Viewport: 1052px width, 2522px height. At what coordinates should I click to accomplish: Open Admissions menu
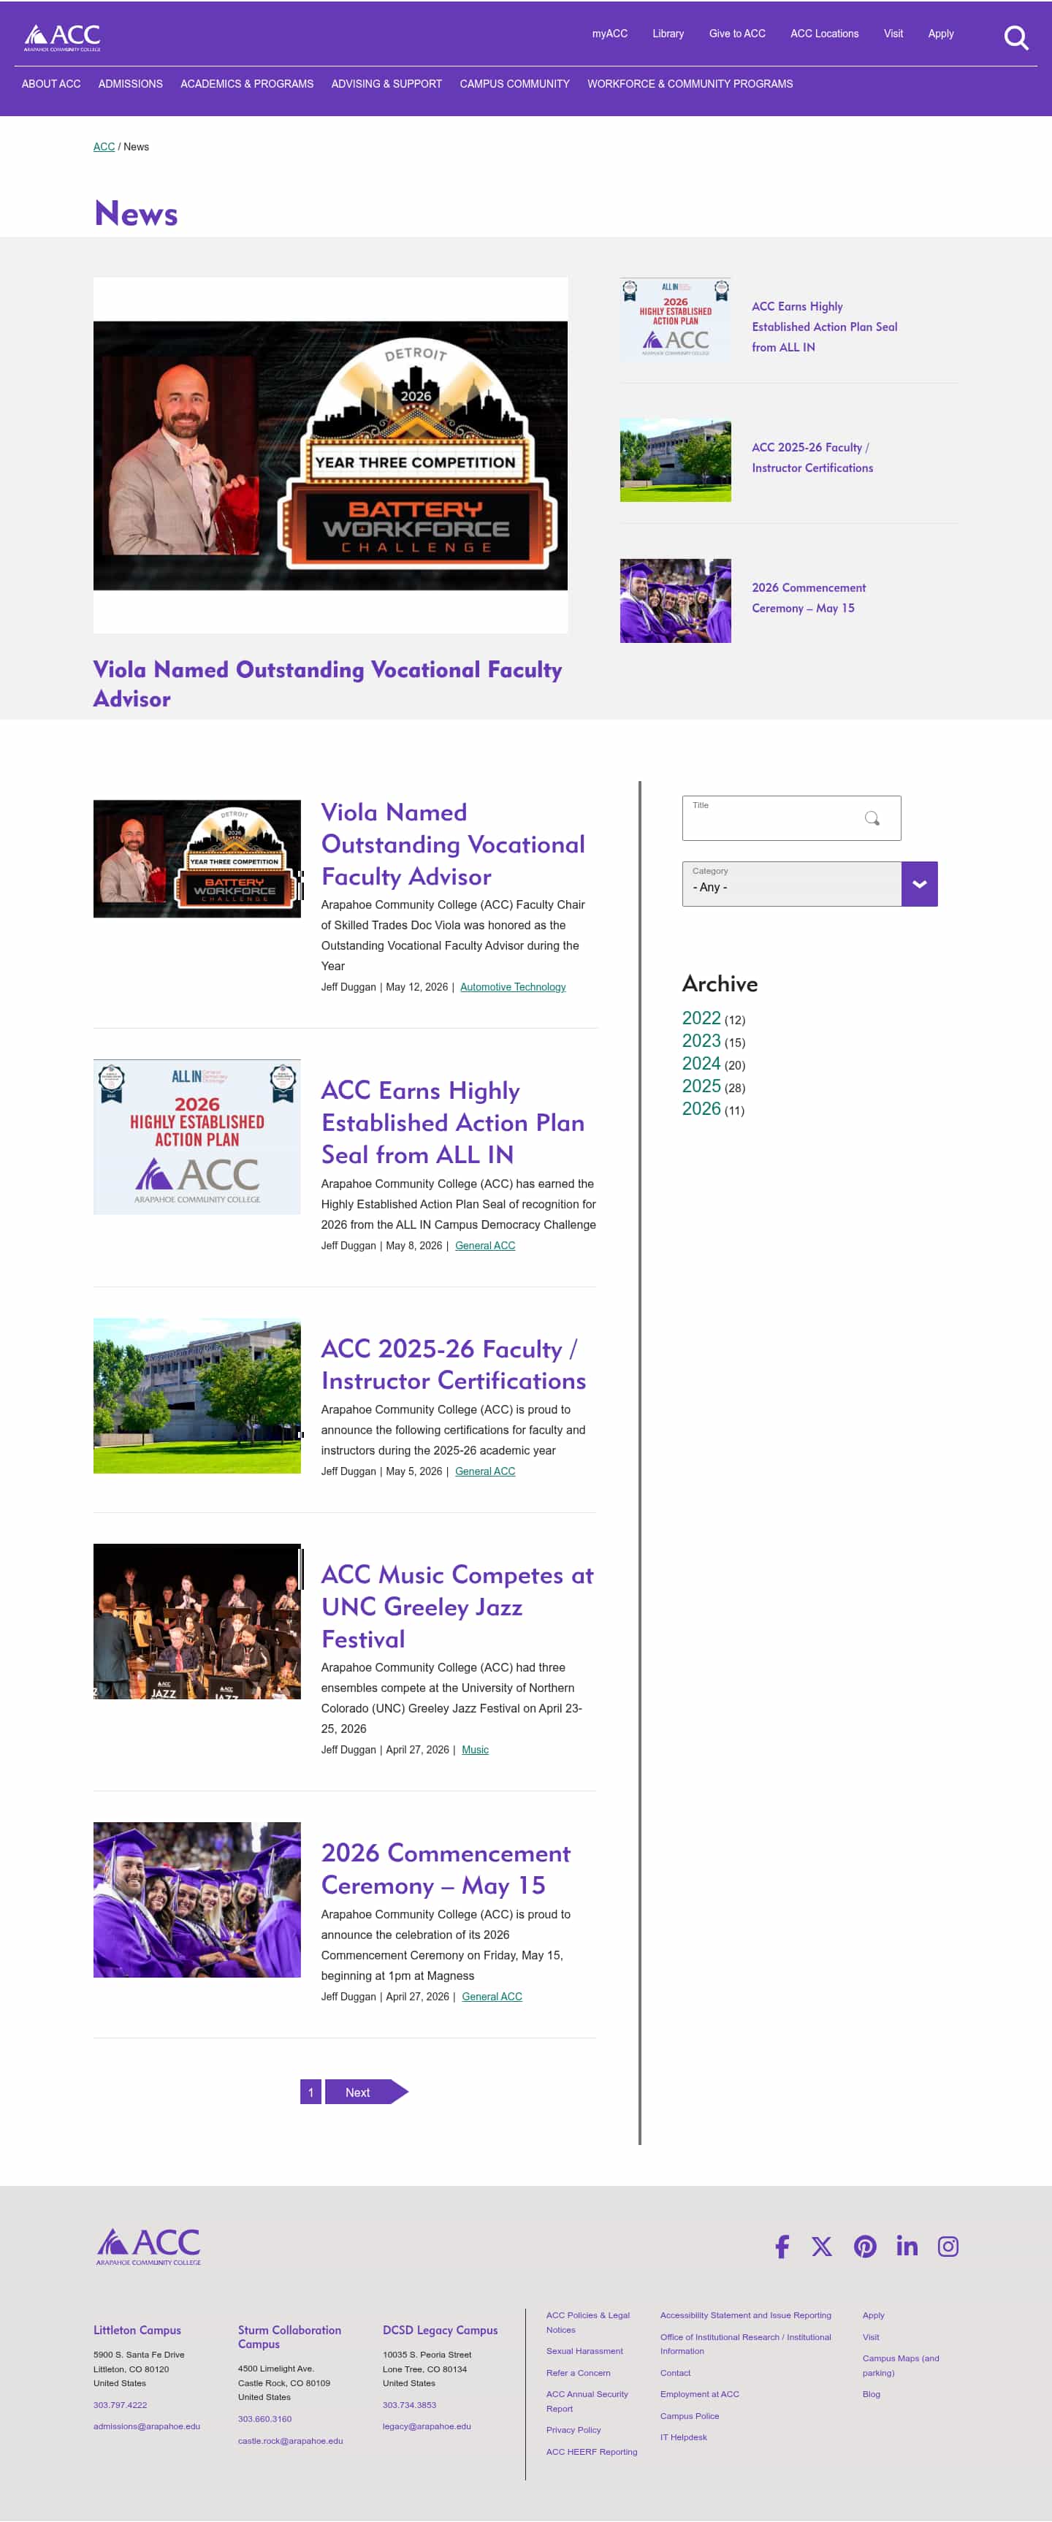(x=130, y=84)
